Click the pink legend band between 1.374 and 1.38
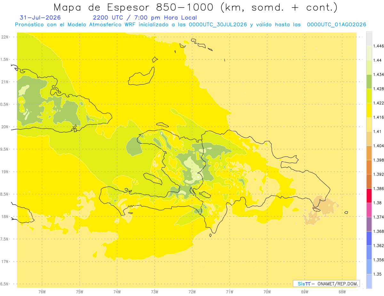Viewport: 384px width, 296px height. coord(369,210)
